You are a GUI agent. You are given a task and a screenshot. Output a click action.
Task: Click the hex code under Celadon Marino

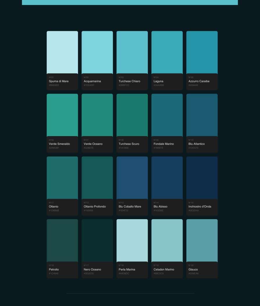tap(159, 274)
